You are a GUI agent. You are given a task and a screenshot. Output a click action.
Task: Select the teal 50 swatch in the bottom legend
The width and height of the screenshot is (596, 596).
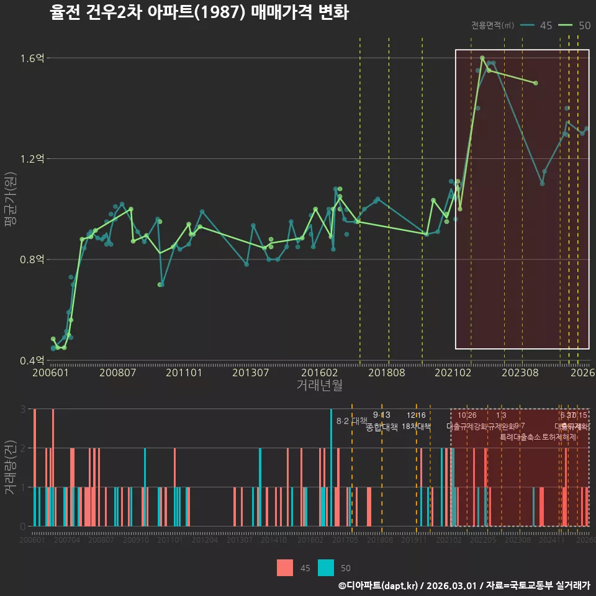point(326,567)
